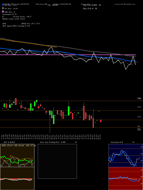Click the 'MACD: 11.08, 11.38, -0.3 D' readout

tap(14, 19)
